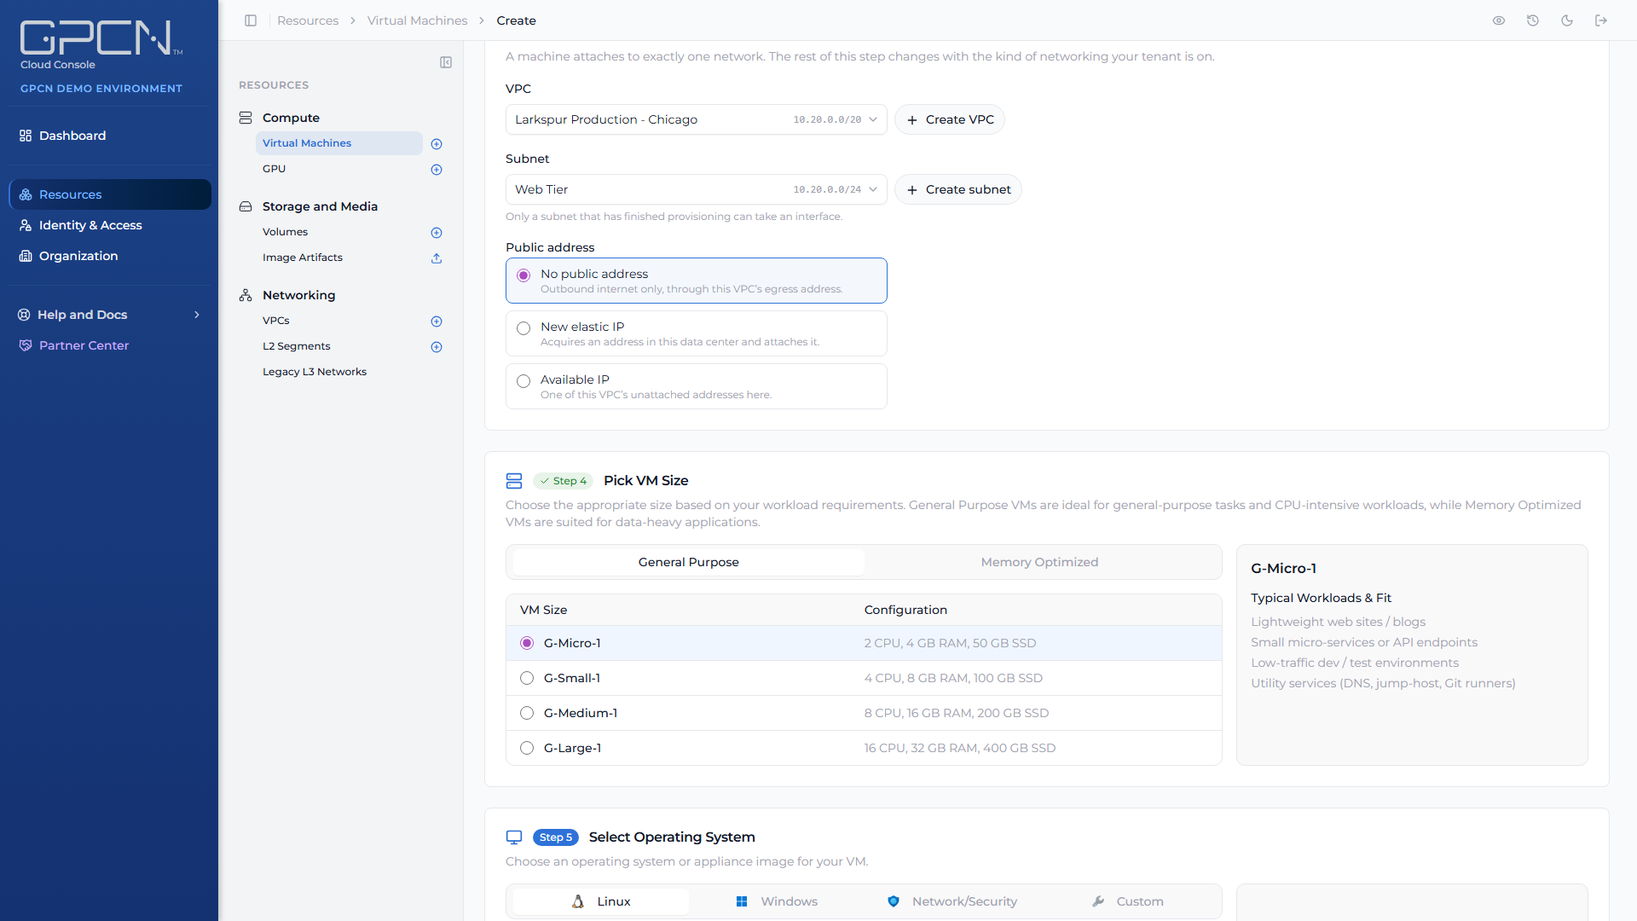Open Resources in left navigation

109,194
